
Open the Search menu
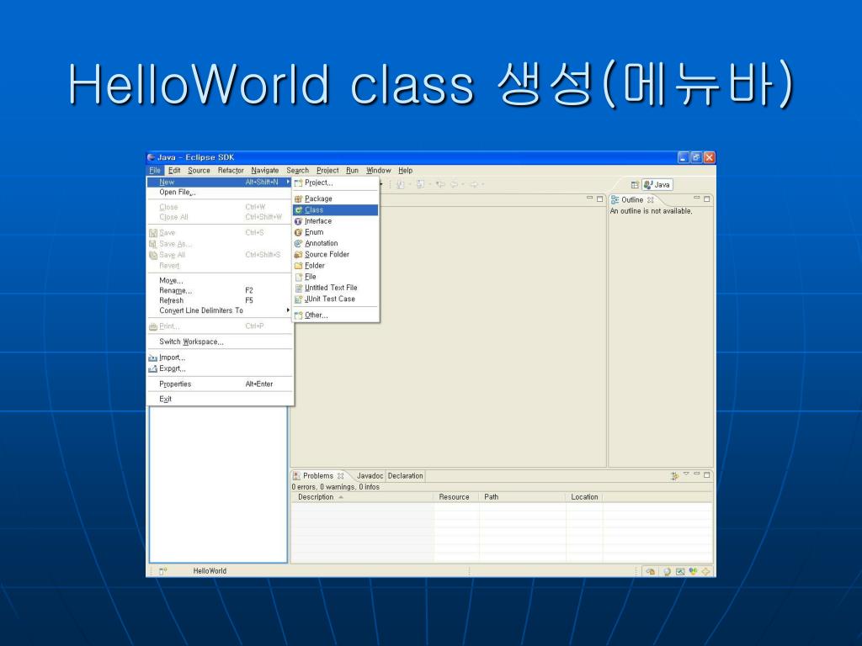click(x=297, y=170)
